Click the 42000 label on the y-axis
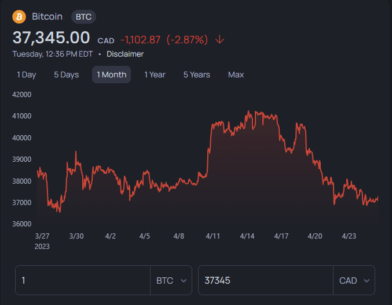Viewport: 392px width, 305px height. (x=21, y=94)
